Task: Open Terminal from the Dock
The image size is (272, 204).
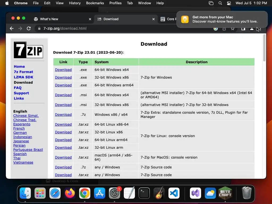Action: 144,193
